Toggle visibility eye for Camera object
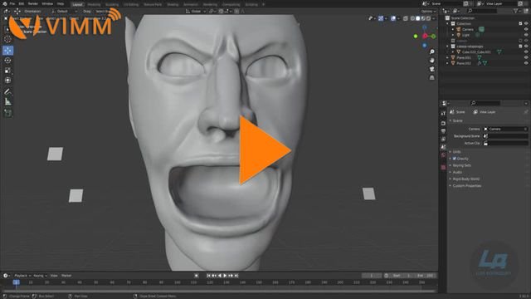Screen dimensions: 531x299 (526, 29)
